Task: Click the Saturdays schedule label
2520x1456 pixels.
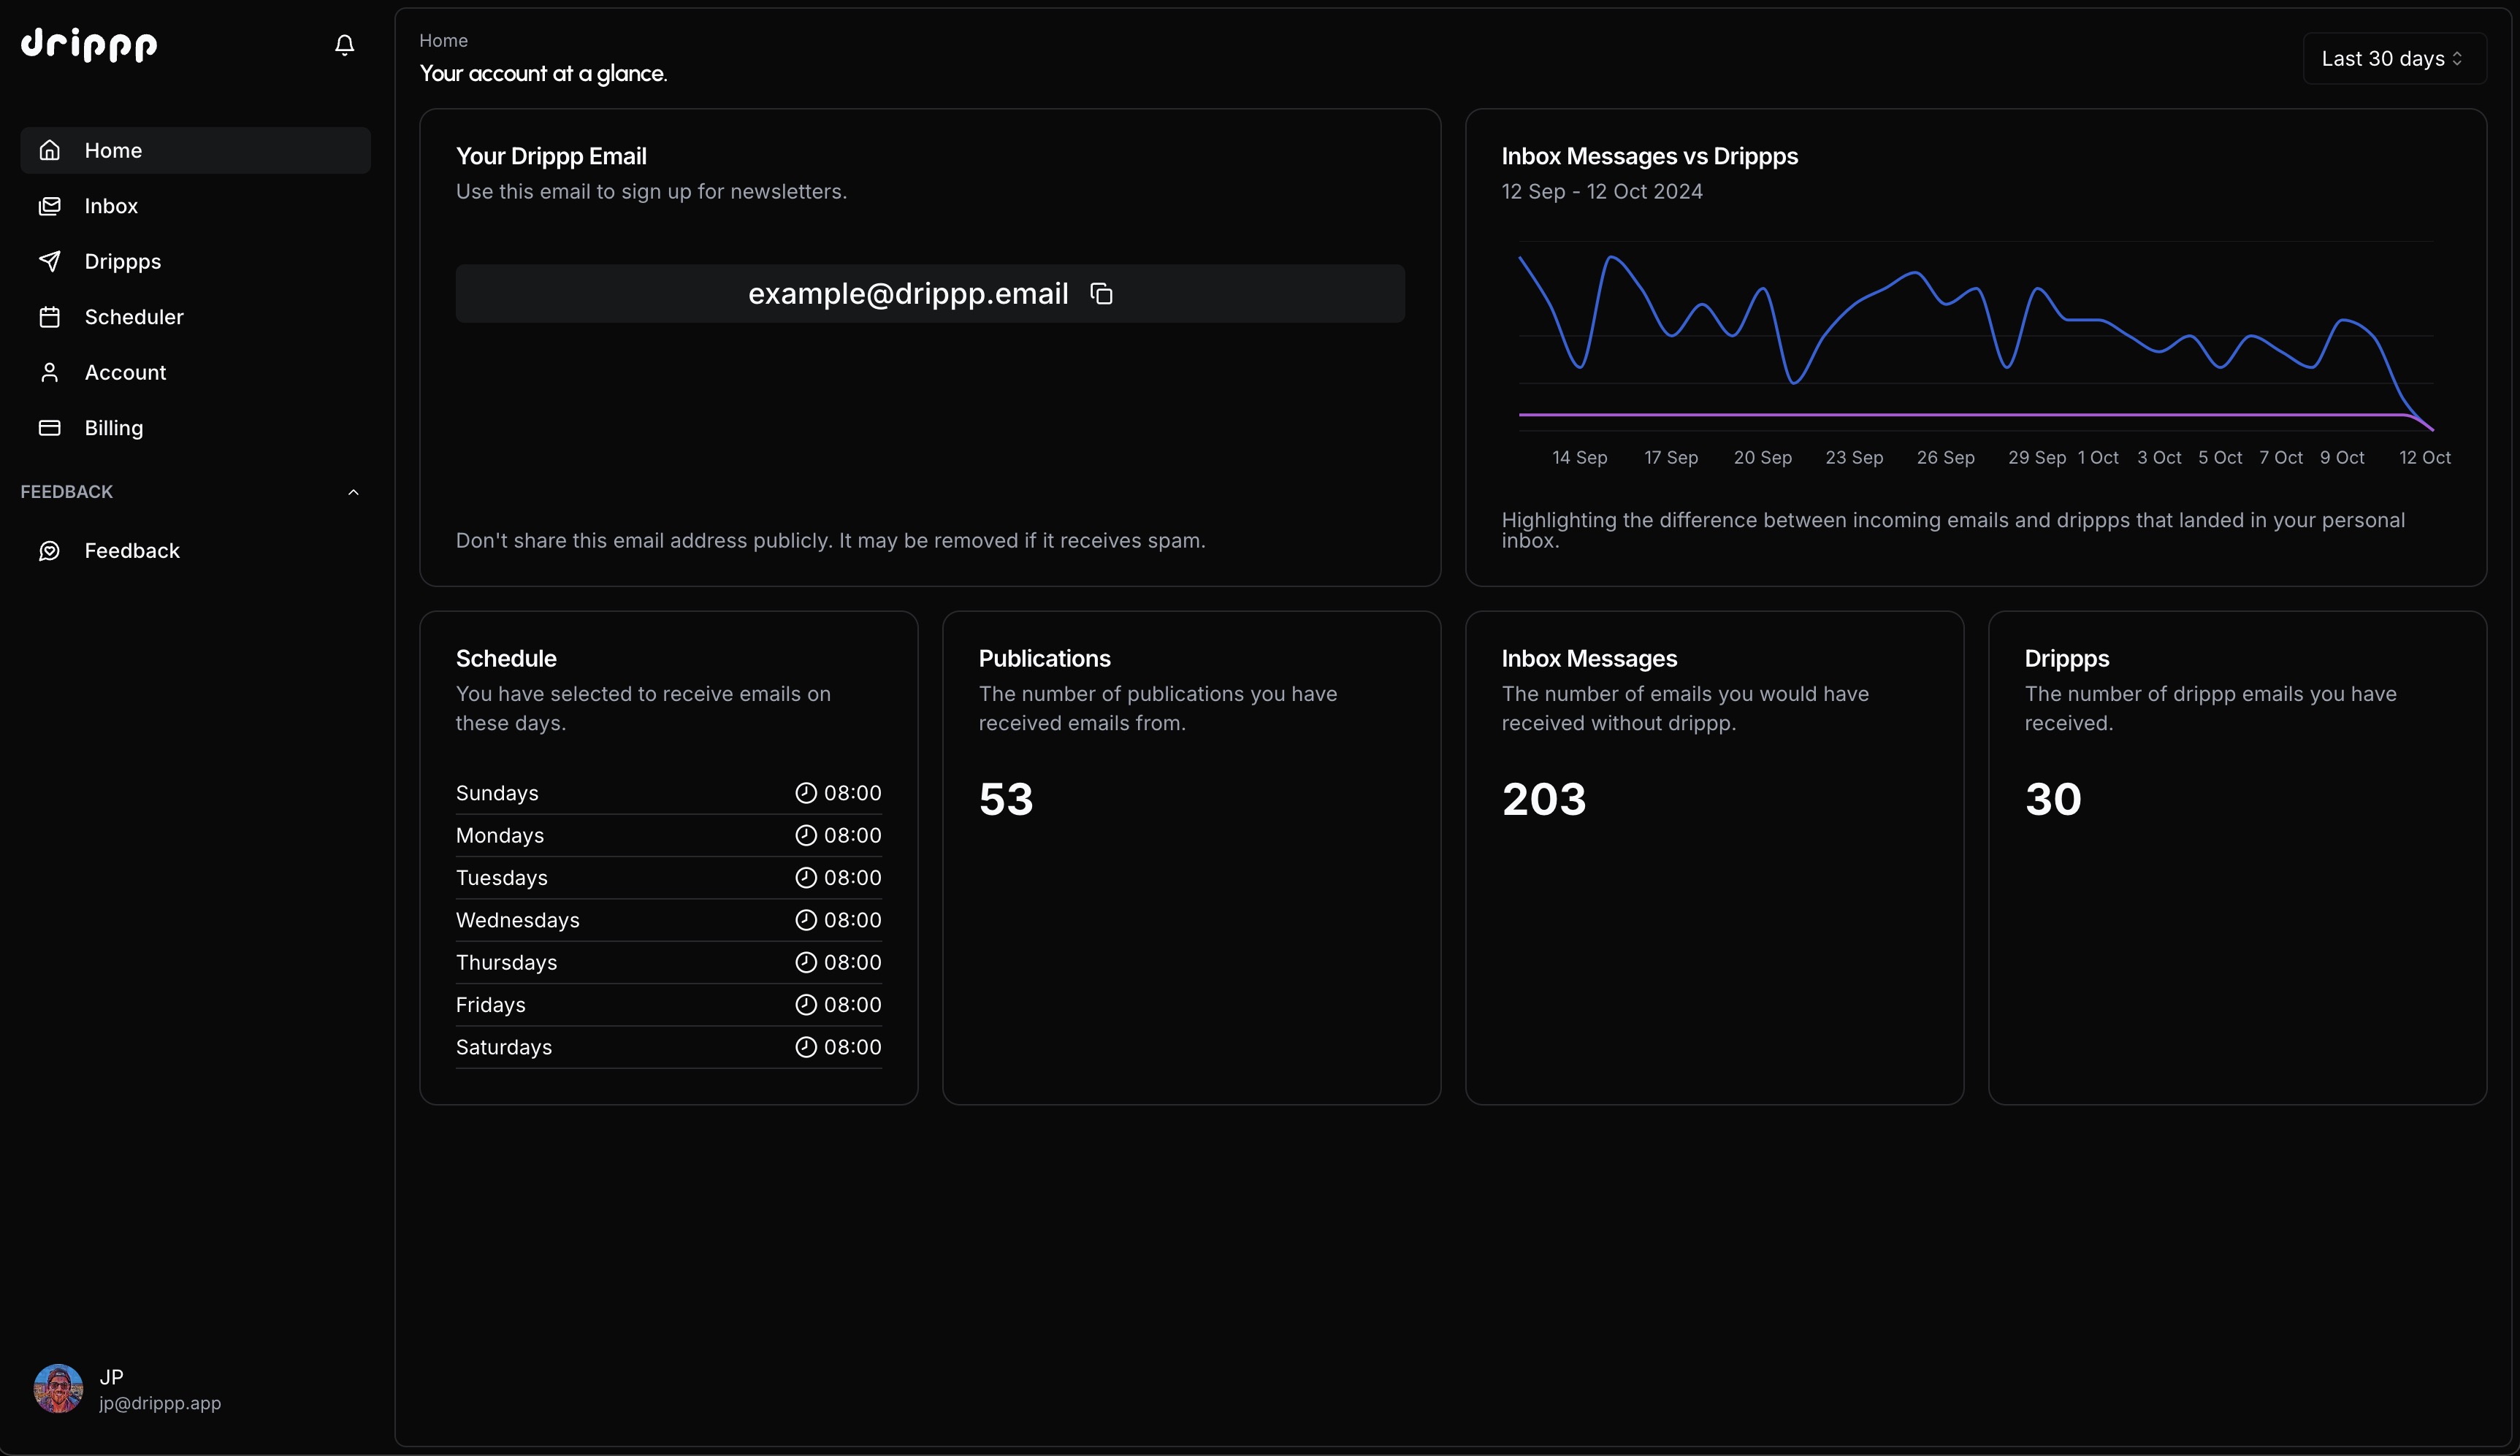Action: pos(504,1047)
